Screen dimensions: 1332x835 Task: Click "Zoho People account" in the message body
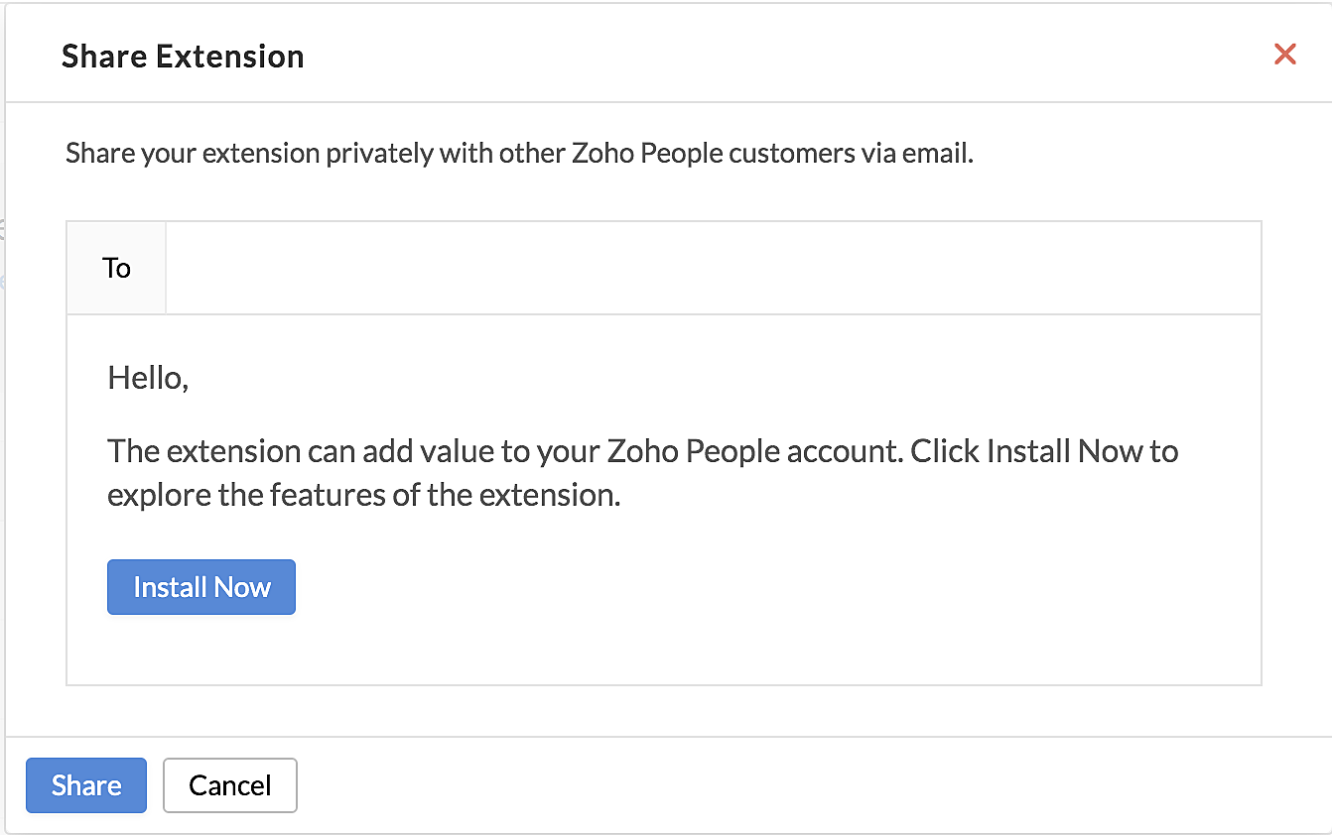(x=753, y=451)
